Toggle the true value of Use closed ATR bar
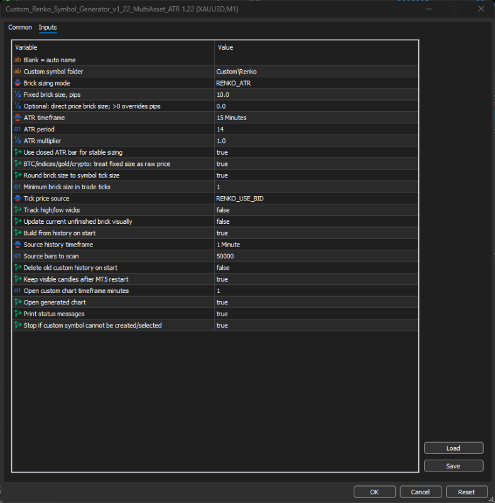The width and height of the screenshot is (495, 503). 317,152
